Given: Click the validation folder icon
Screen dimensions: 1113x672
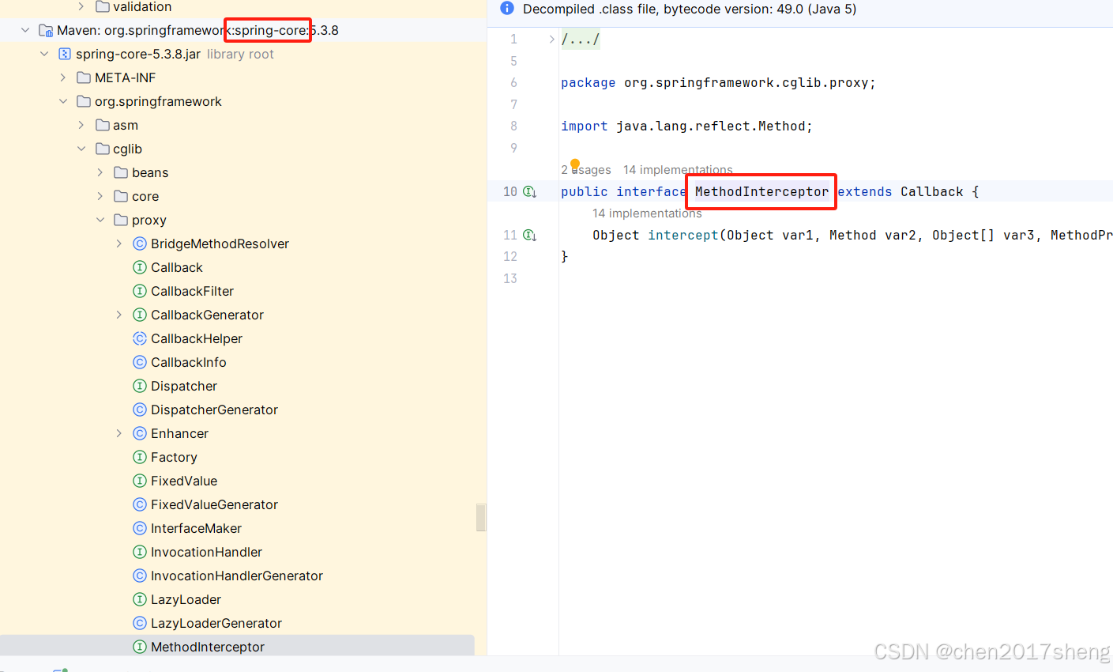Looking at the screenshot, I should (103, 6).
